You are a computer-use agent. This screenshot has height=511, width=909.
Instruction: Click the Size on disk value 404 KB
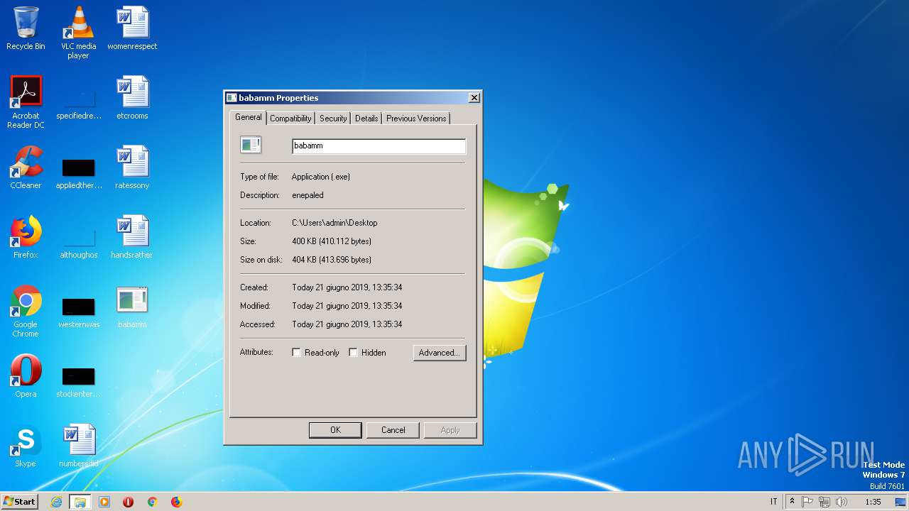pyautogui.click(x=332, y=260)
